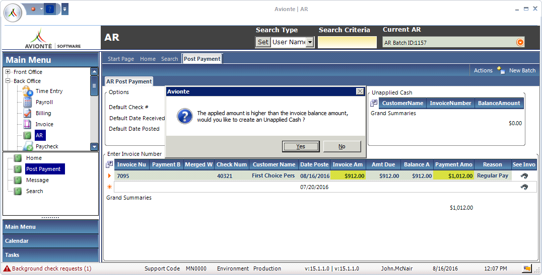Click the AR ledger icon in Back Office
The width and height of the screenshot is (542, 275).
(27, 135)
